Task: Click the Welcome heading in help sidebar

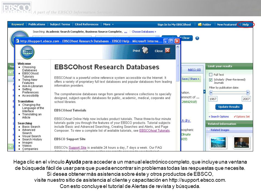Action: pyautogui.click(x=24, y=64)
